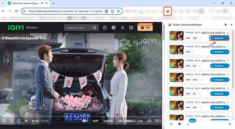Toggle the player volume speaker

coord(149,121)
